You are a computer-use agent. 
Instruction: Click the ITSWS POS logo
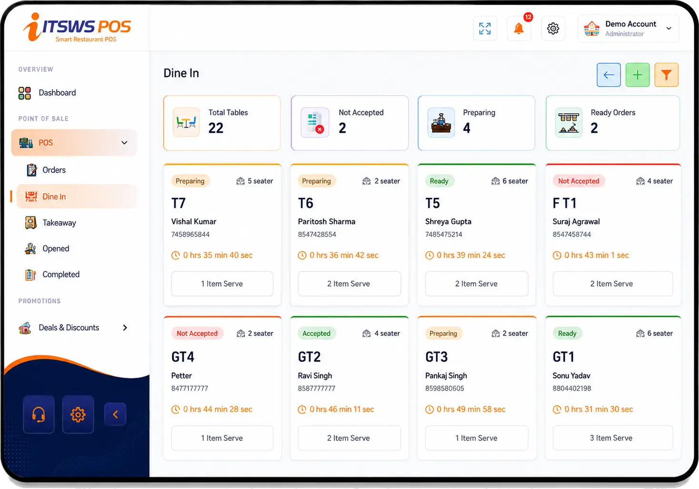coord(77,28)
